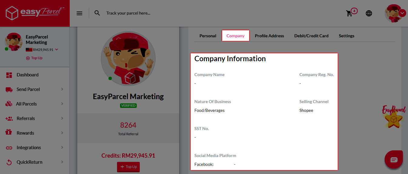Open the shopping cart icon
Viewport: 408px width, 174px height.
tap(349, 13)
